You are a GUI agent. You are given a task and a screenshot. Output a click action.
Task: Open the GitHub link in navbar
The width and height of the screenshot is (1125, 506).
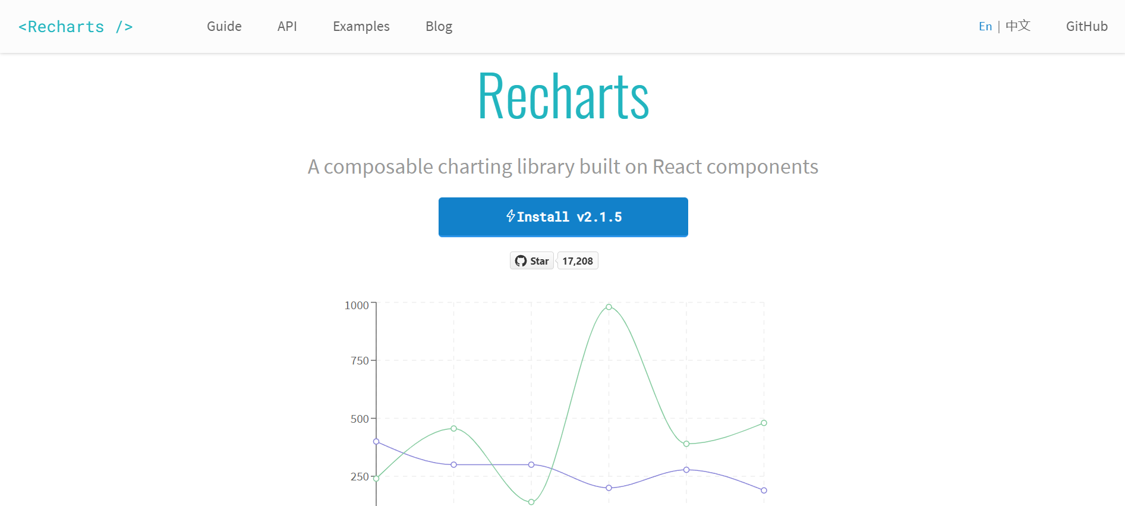tap(1086, 27)
